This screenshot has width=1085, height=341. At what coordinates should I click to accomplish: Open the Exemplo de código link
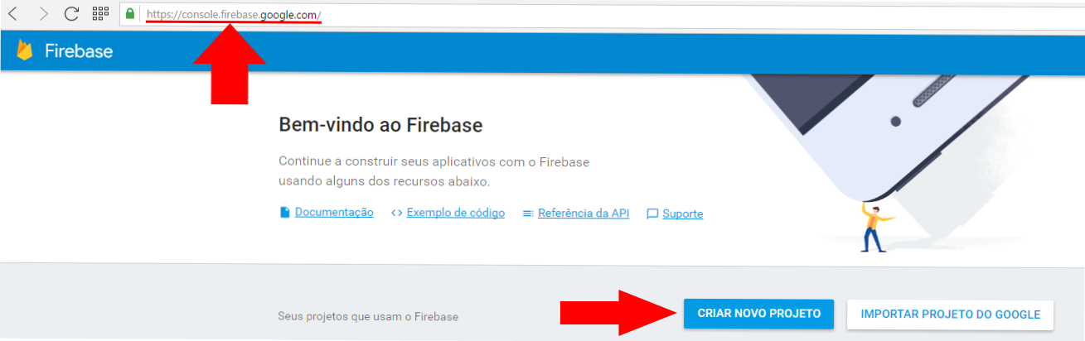tap(456, 213)
